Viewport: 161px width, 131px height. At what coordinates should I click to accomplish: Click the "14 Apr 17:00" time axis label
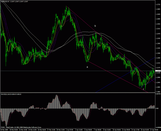pyautogui.click(x=135, y=130)
